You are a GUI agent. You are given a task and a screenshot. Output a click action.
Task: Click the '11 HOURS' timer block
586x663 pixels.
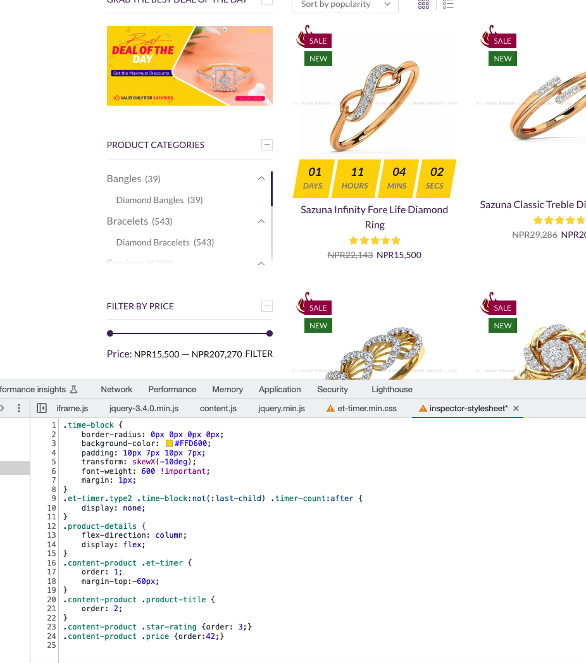[x=356, y=178]
